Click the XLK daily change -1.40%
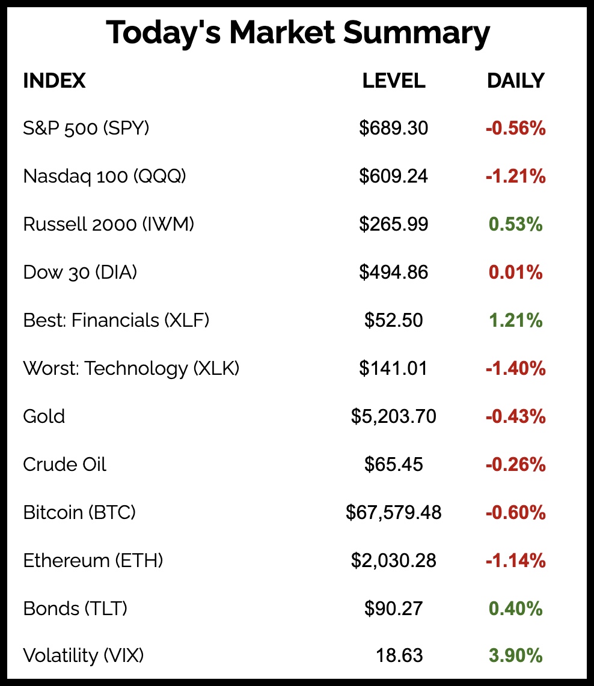Screen dimensions: 594x686 tap(515, 368)
